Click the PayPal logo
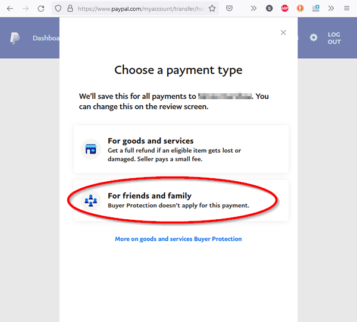The image size is (357, 322). 15,38
